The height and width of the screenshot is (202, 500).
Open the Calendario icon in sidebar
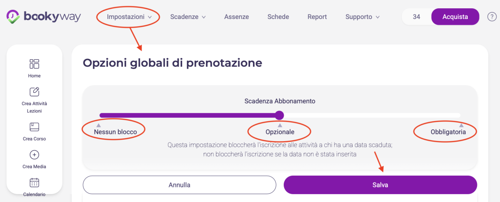tap(34, 183)
